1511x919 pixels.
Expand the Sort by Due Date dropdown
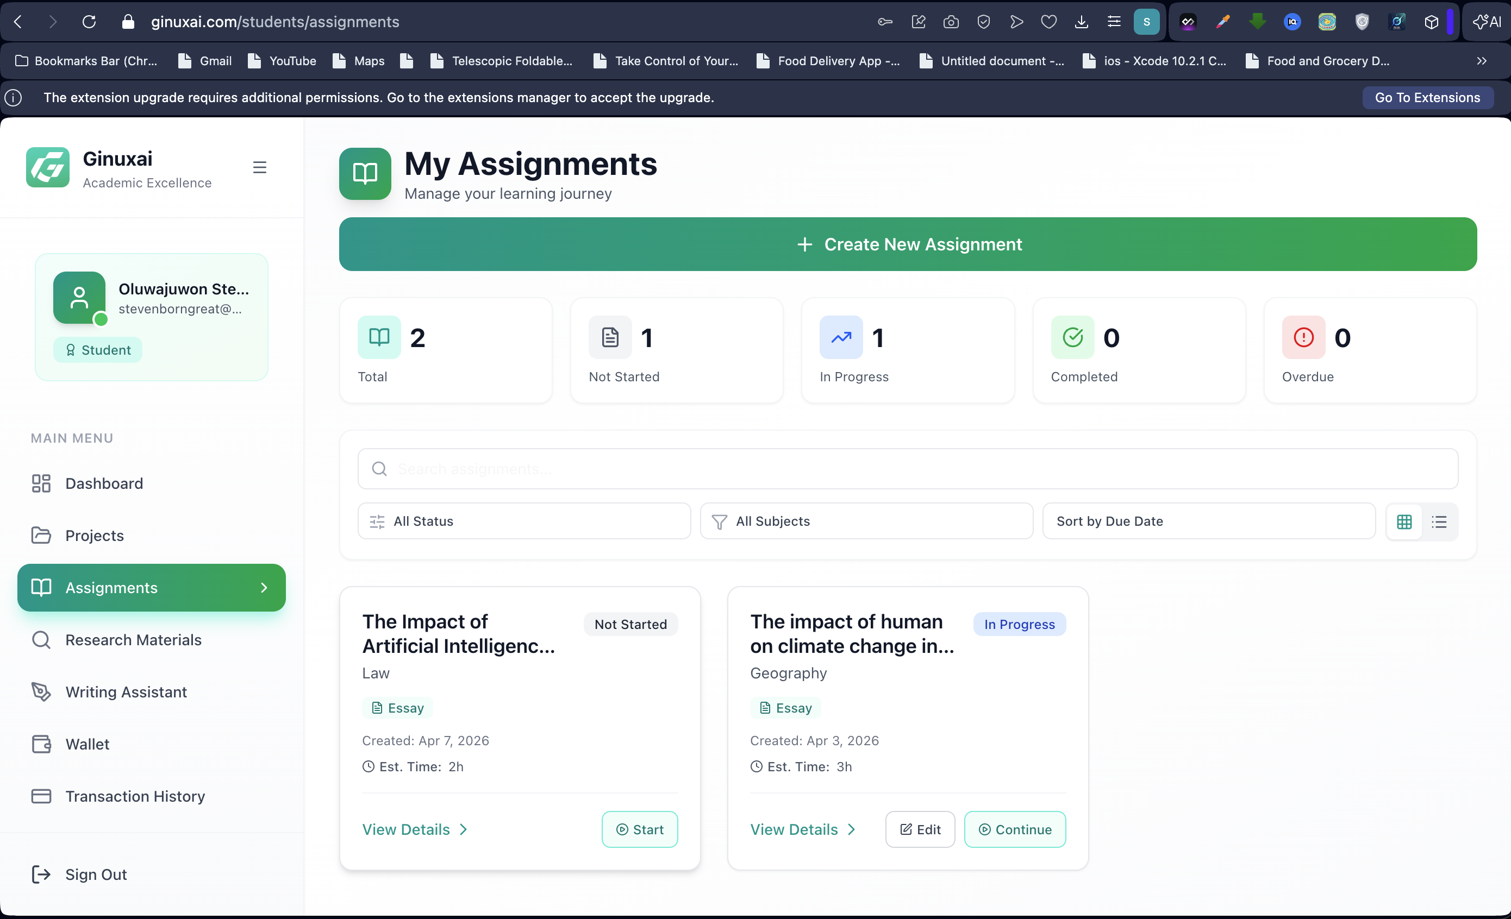[1208, 521]
